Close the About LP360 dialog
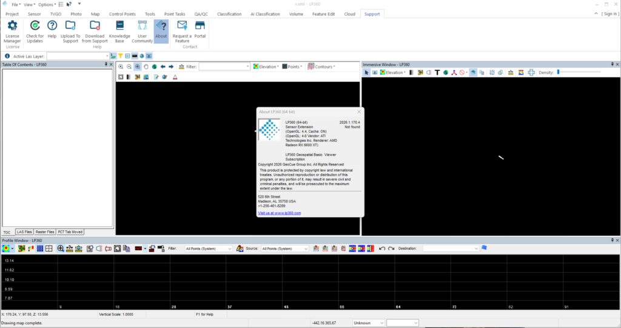Image resolution: width=621 pixels, height=328 pixels. tap(359, 112)
